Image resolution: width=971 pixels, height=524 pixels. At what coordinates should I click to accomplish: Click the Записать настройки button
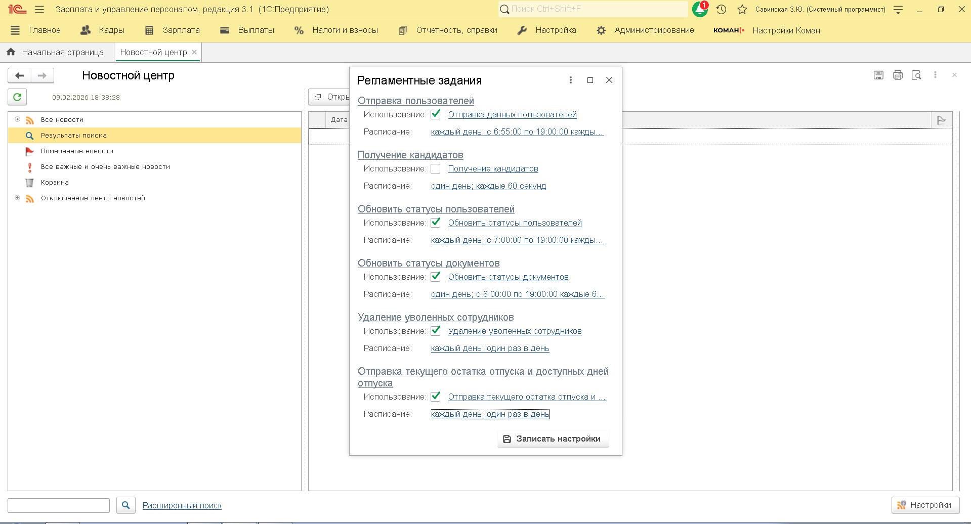(553, 439)
